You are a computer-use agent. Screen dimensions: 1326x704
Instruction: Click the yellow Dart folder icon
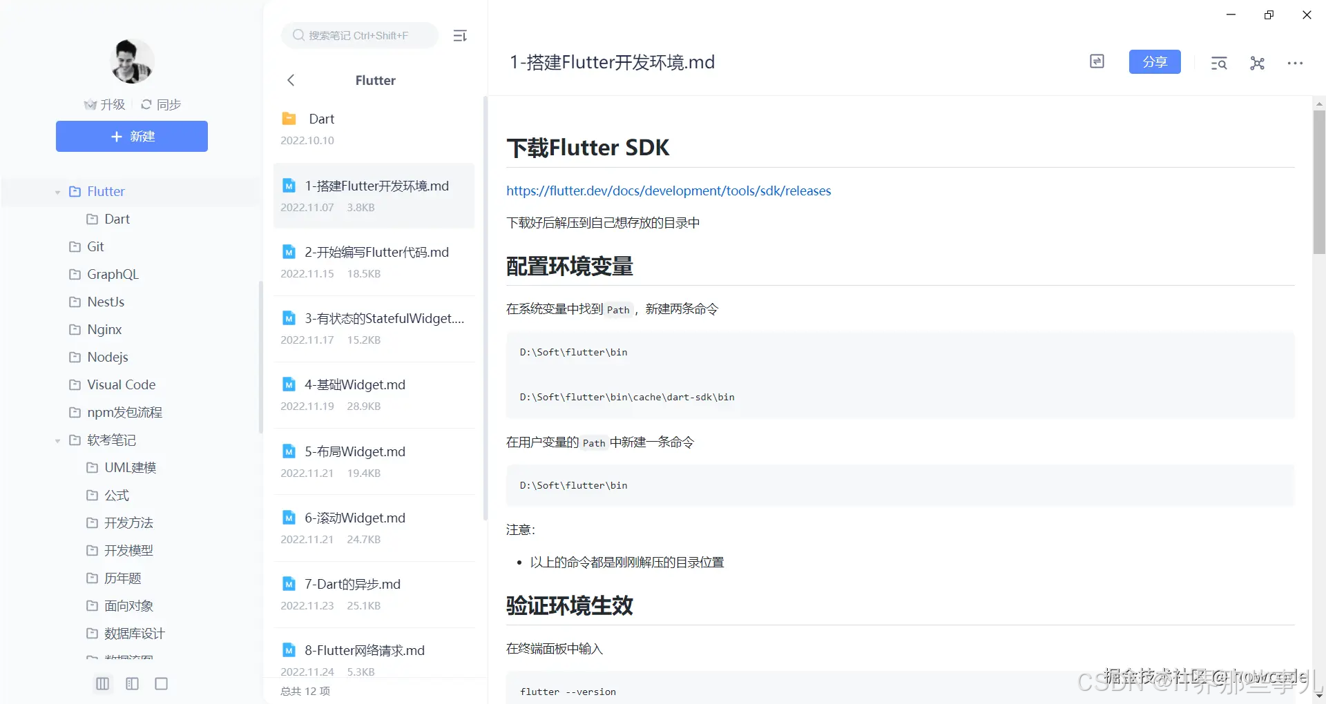(289, 119)
